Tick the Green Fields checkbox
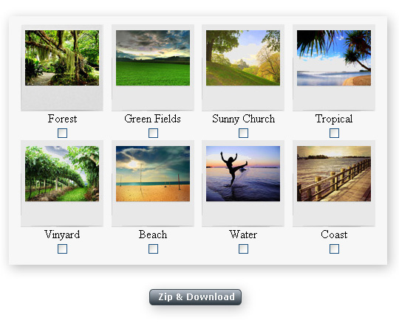 click(x=153, y=133)
